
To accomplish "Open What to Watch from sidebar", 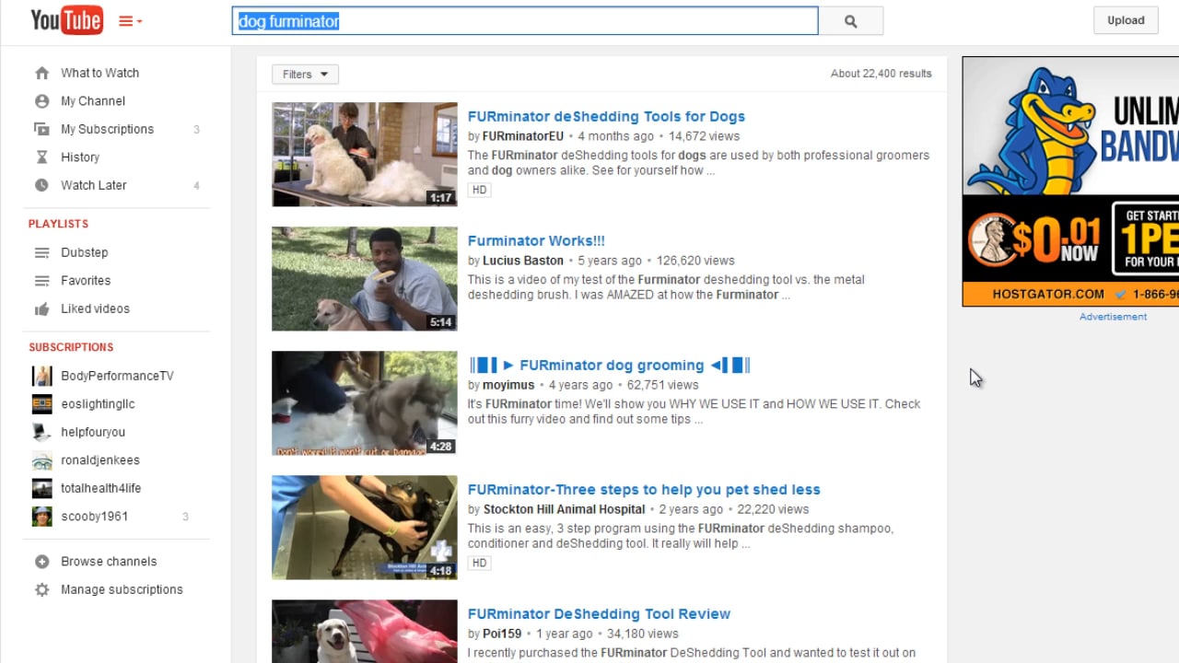I will coord(99,73).
